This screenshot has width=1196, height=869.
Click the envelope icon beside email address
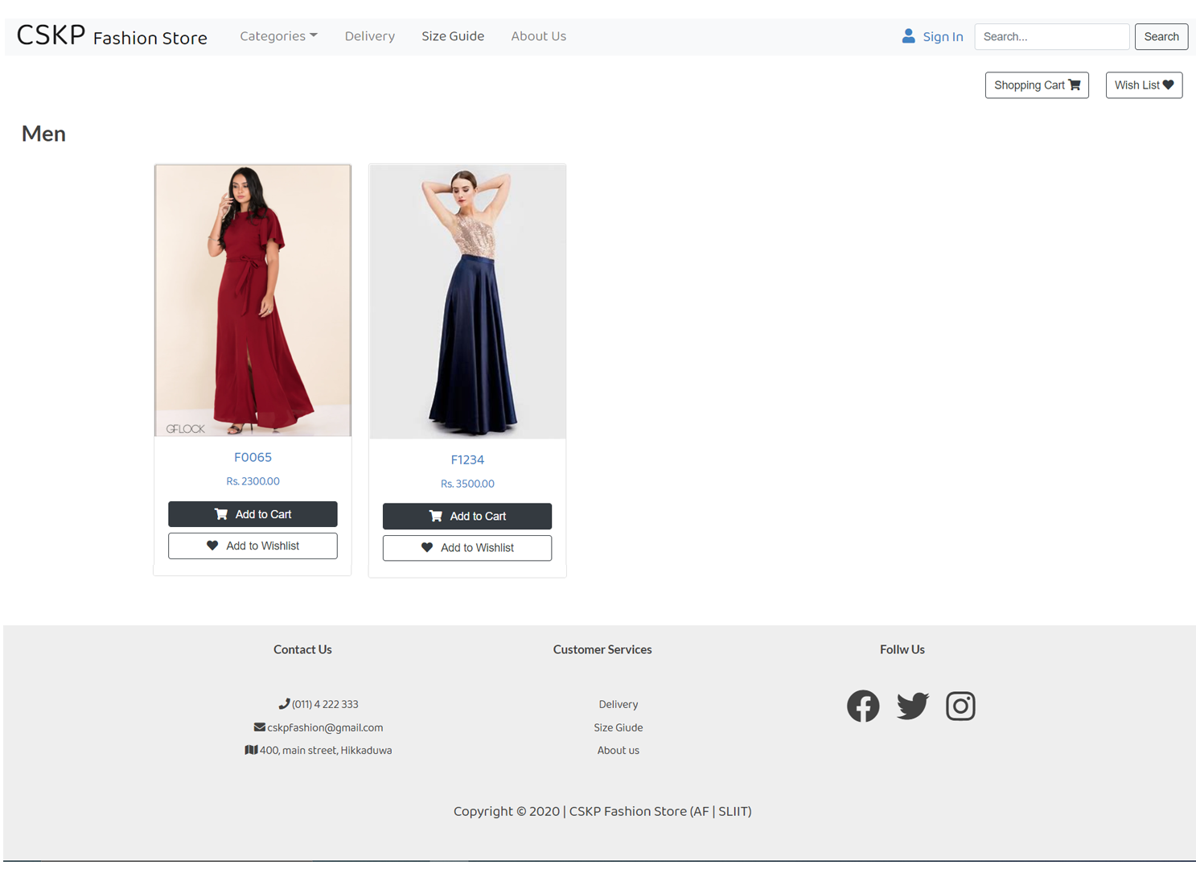[259, 727]
